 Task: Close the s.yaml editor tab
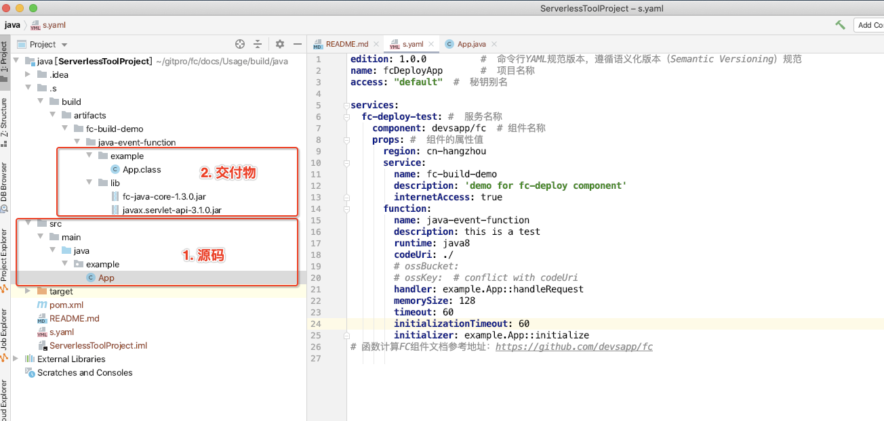(430, 44)
